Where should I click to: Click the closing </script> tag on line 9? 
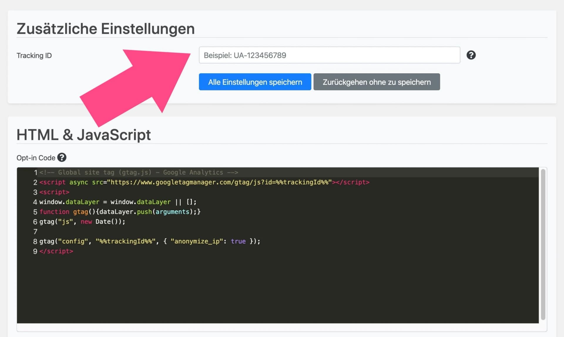56,251
